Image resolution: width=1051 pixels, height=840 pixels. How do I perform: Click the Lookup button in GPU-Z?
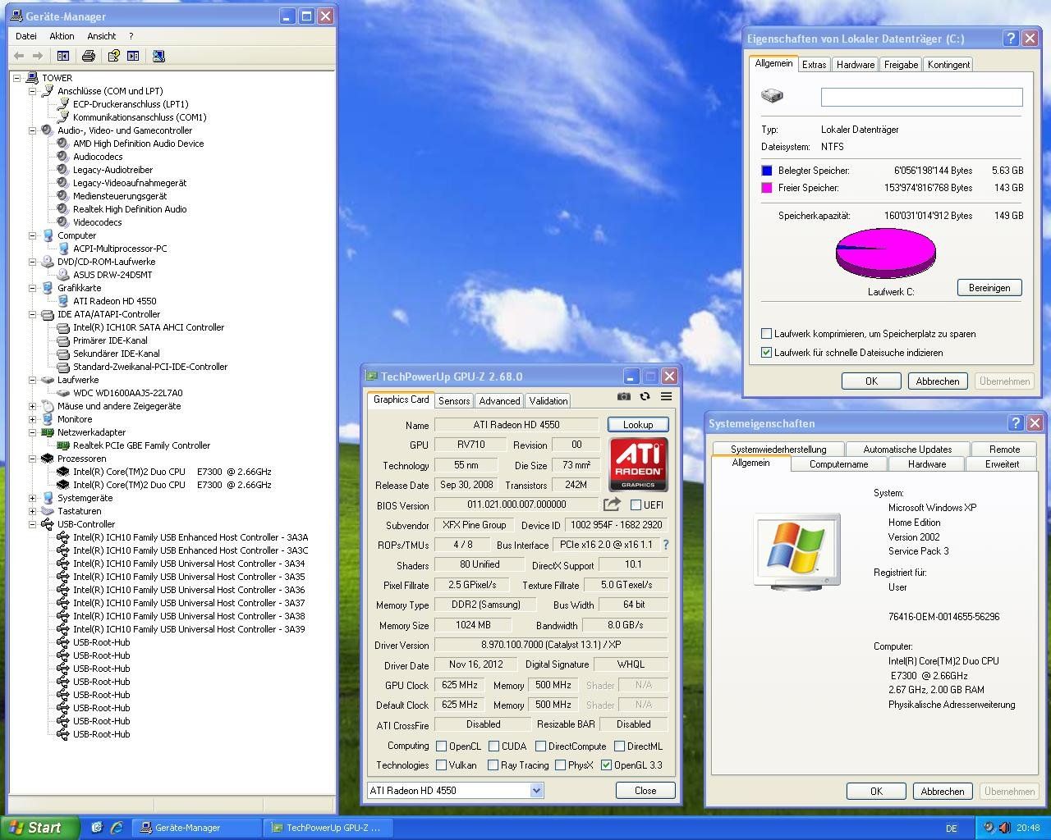(x=638, y=425)
